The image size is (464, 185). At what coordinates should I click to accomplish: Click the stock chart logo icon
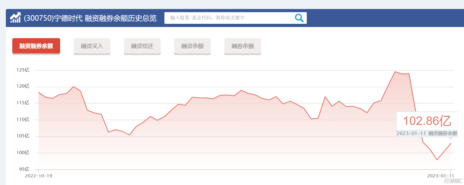(15, 18)
